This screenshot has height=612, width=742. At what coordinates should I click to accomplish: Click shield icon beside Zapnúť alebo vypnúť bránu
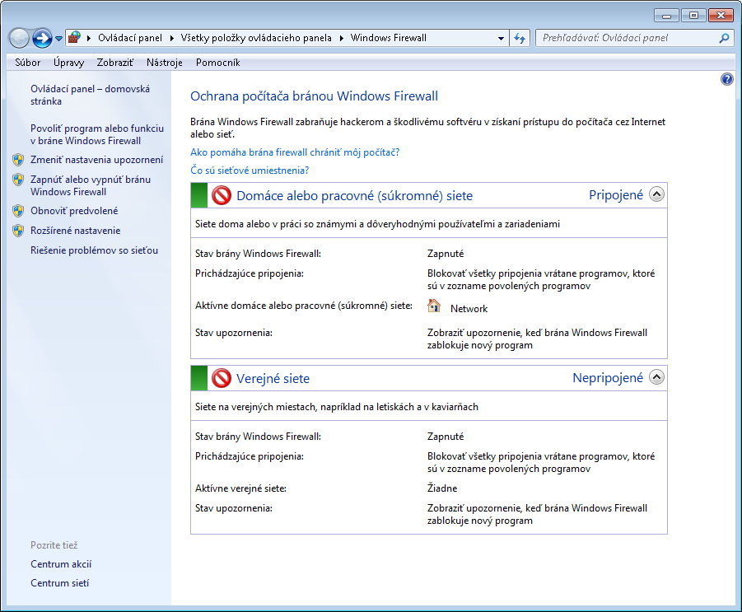pos(18,180)
